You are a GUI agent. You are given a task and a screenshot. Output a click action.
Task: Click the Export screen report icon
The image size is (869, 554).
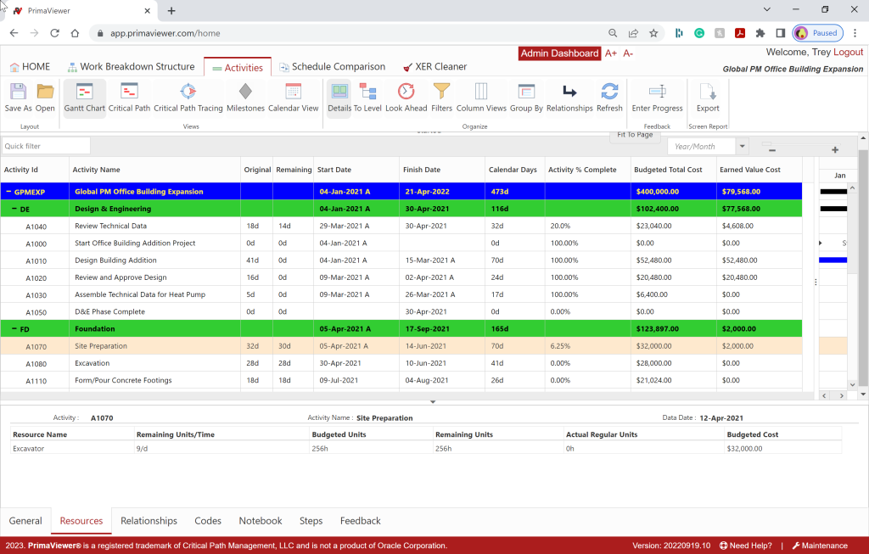[x=707, y=98]
